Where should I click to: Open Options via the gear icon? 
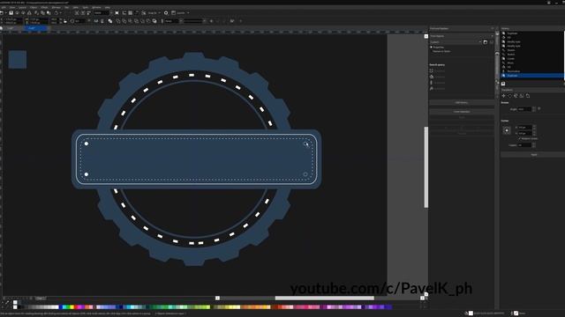click(x=166, y=13)
